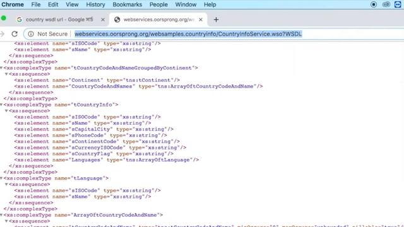404x227 pixels.
Task: Collapse the tLanguage complexType node
Action: click(x=1, y=178)
